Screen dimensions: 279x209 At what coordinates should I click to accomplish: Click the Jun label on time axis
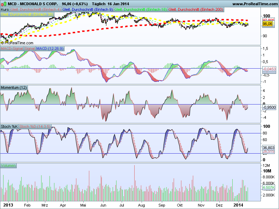coord(103,205)
